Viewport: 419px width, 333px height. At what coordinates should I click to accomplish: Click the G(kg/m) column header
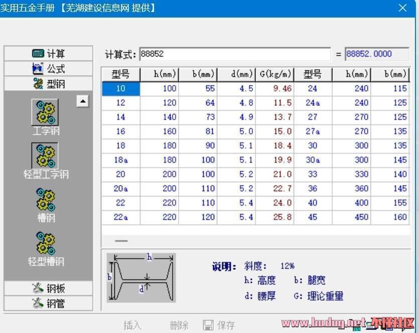275,74
